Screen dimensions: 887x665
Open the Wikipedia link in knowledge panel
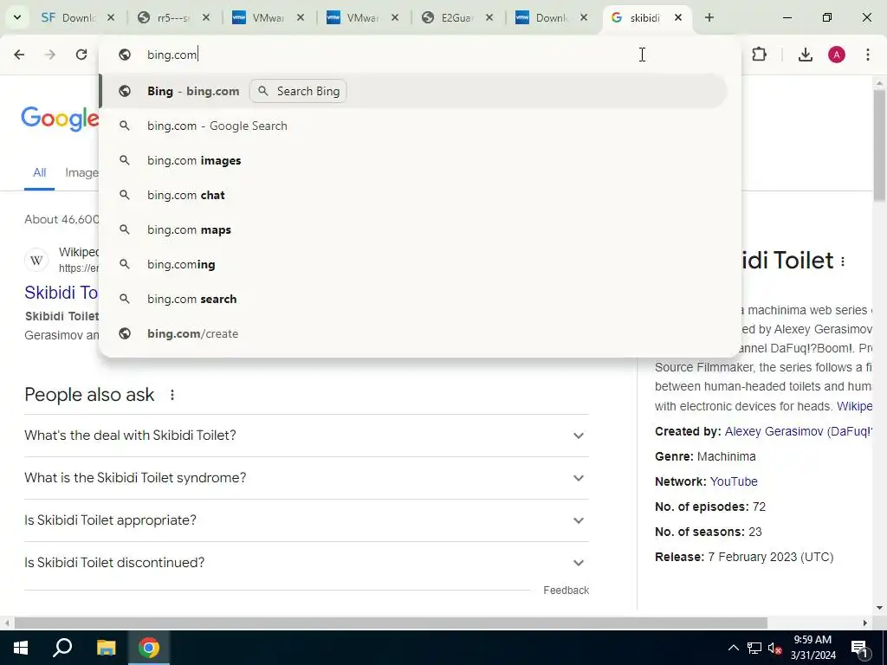point(854,406)
